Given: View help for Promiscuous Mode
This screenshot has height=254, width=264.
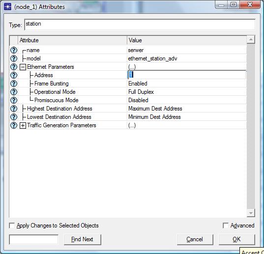Looking at the screenshot, I should coord(14,100).
